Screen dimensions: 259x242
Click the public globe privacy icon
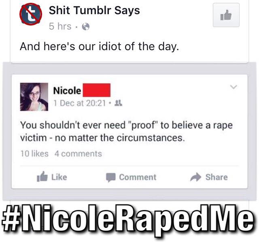click(86, 26)
